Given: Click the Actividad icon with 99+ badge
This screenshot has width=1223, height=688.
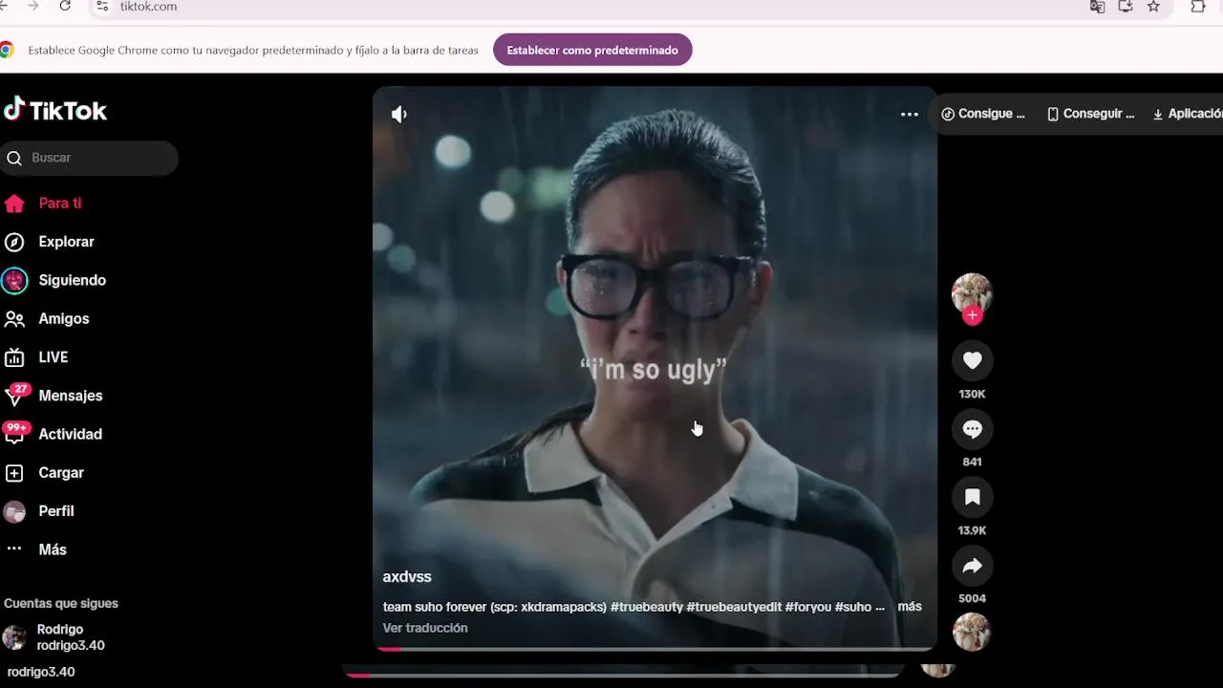Looking at the screenshot, I should [15, 433].
